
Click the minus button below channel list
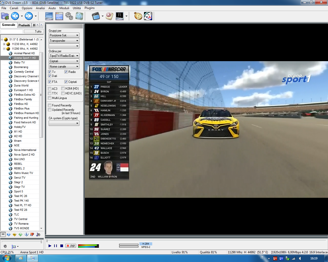click(3, 234)
